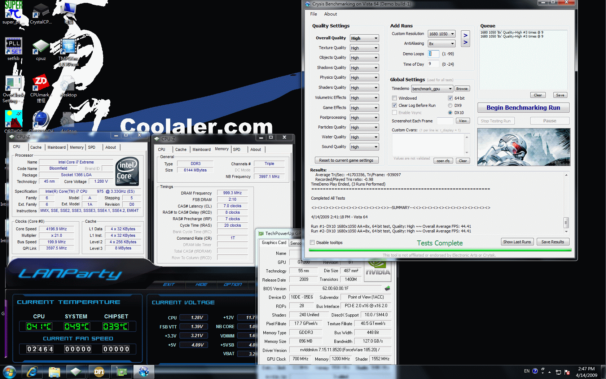Click the Queue Clear button
Image resolution: width=606 pixels, height=379 pixels.
(538, 95)
